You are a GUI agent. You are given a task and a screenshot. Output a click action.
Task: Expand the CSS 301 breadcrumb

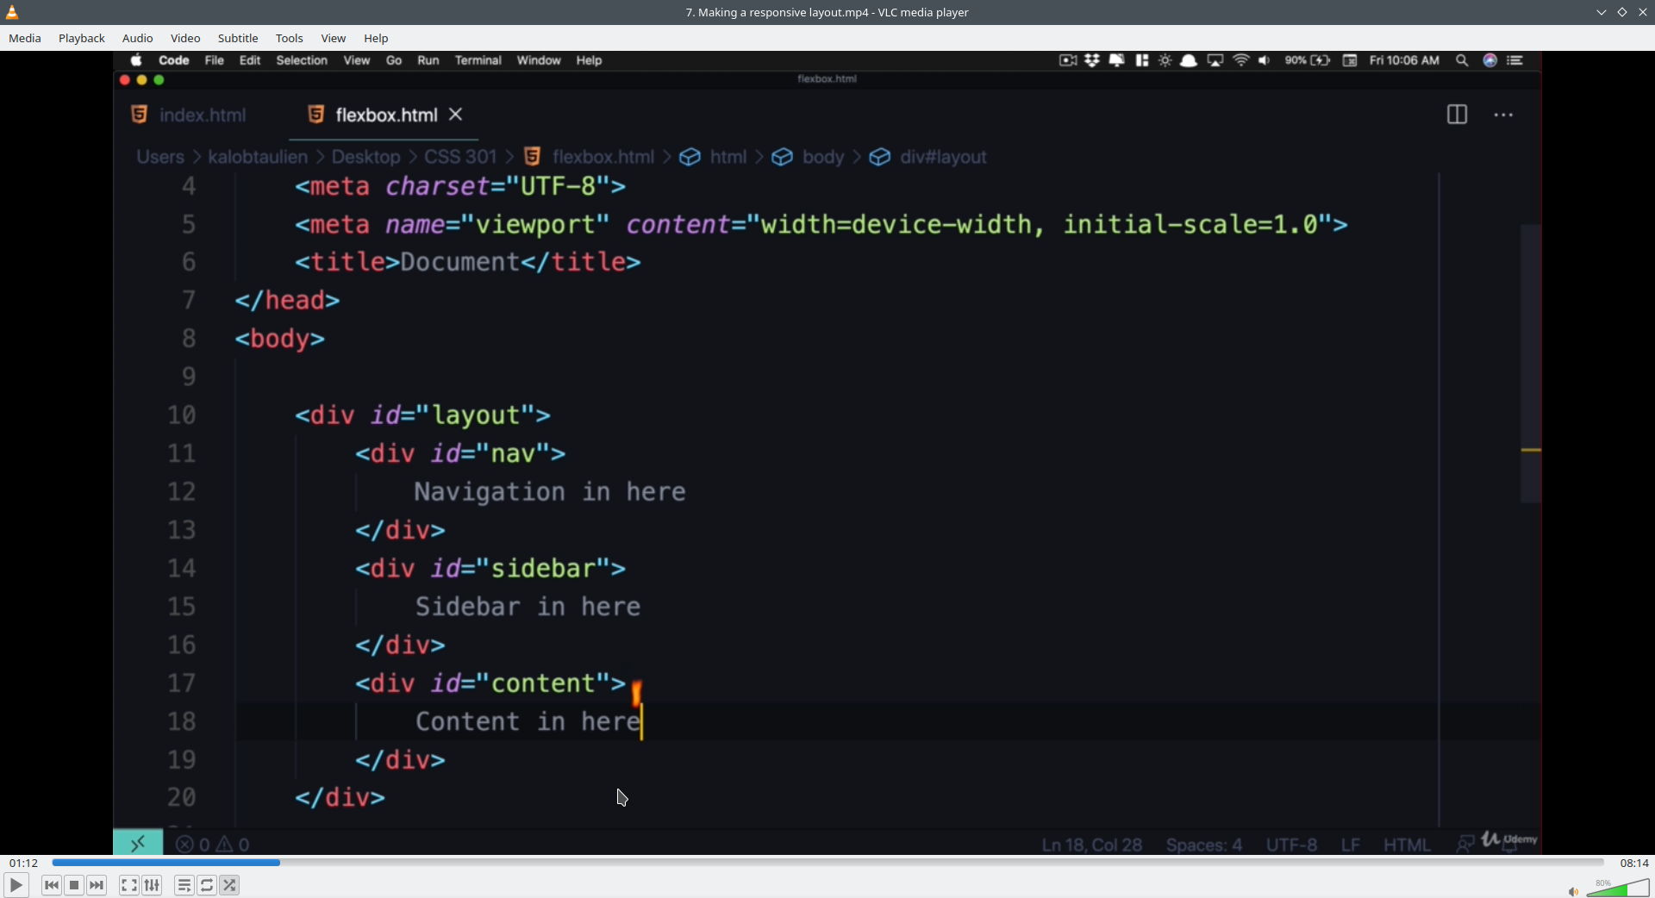click(460, 157)
